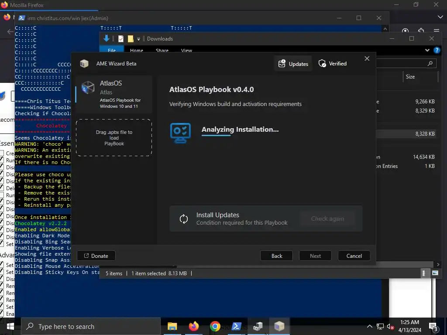Open Windows Start menu

(10, 326)
